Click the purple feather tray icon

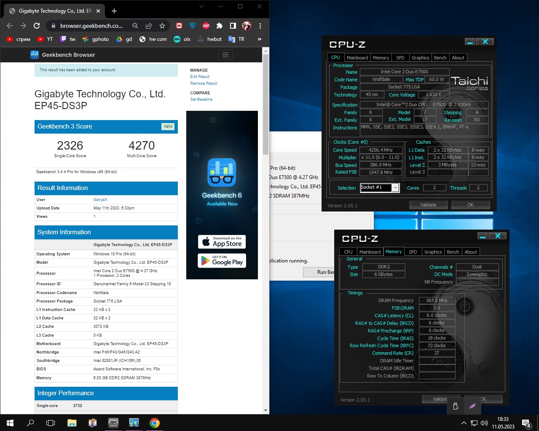coord(472,406)
